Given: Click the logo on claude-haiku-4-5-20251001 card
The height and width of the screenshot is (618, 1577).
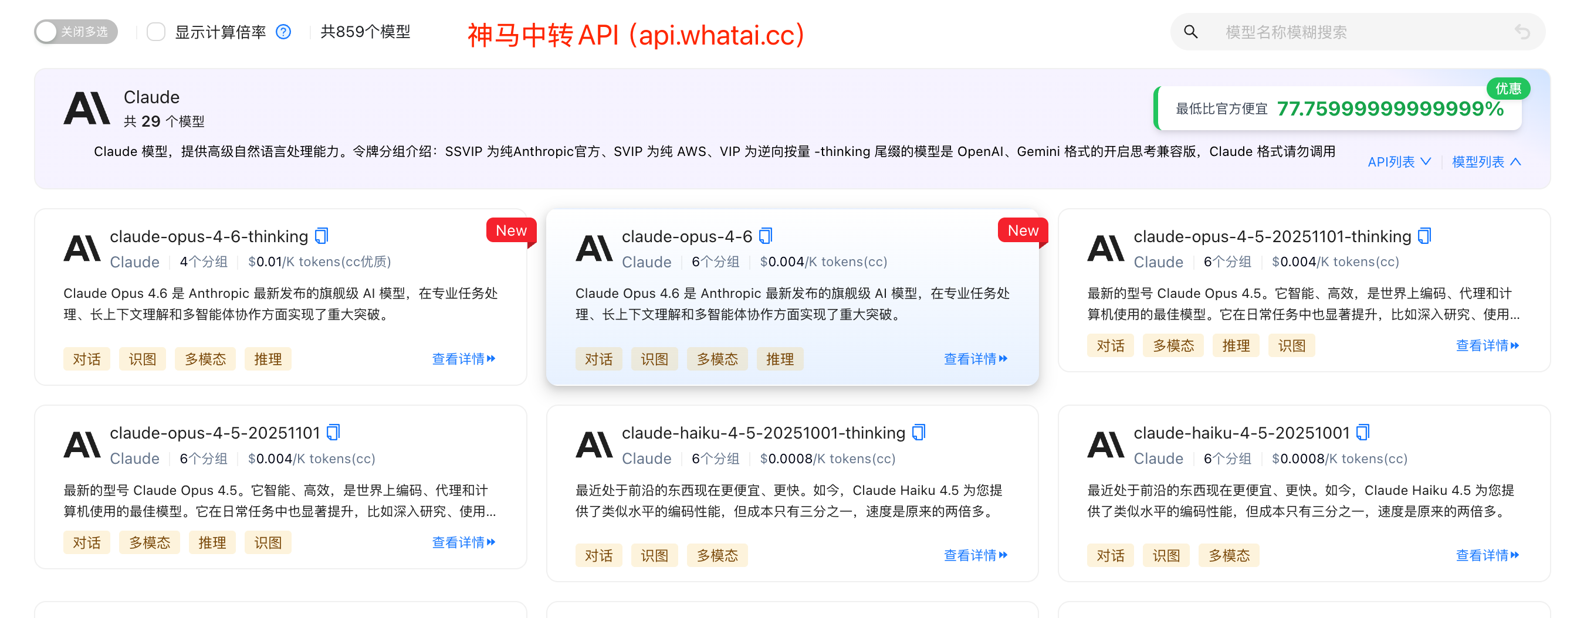Looking at the screenshot, I should click(1106, 445).
